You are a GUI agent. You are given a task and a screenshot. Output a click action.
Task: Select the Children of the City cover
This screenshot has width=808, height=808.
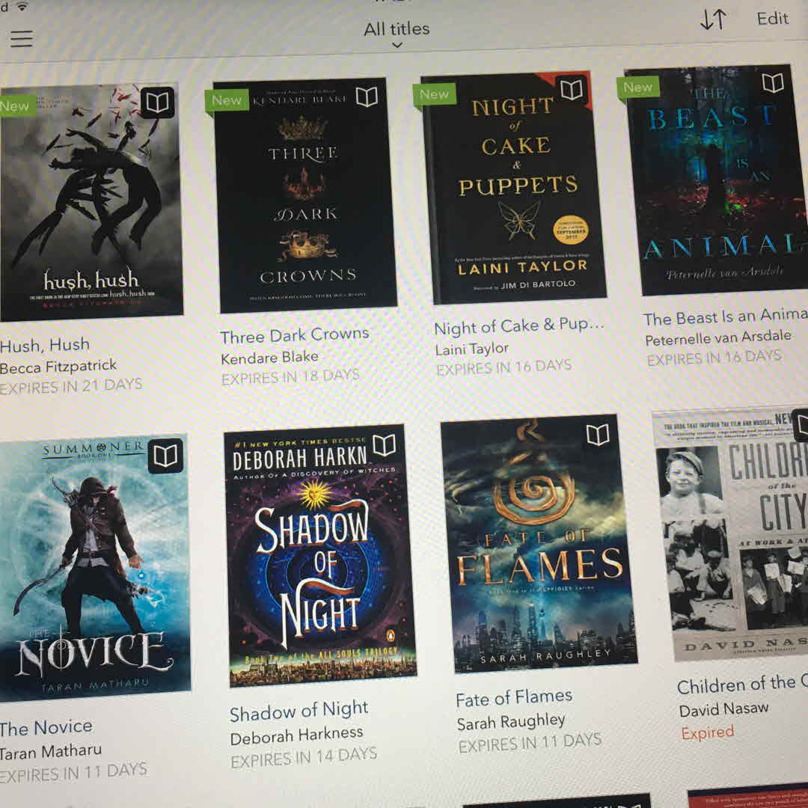point(730,534)
